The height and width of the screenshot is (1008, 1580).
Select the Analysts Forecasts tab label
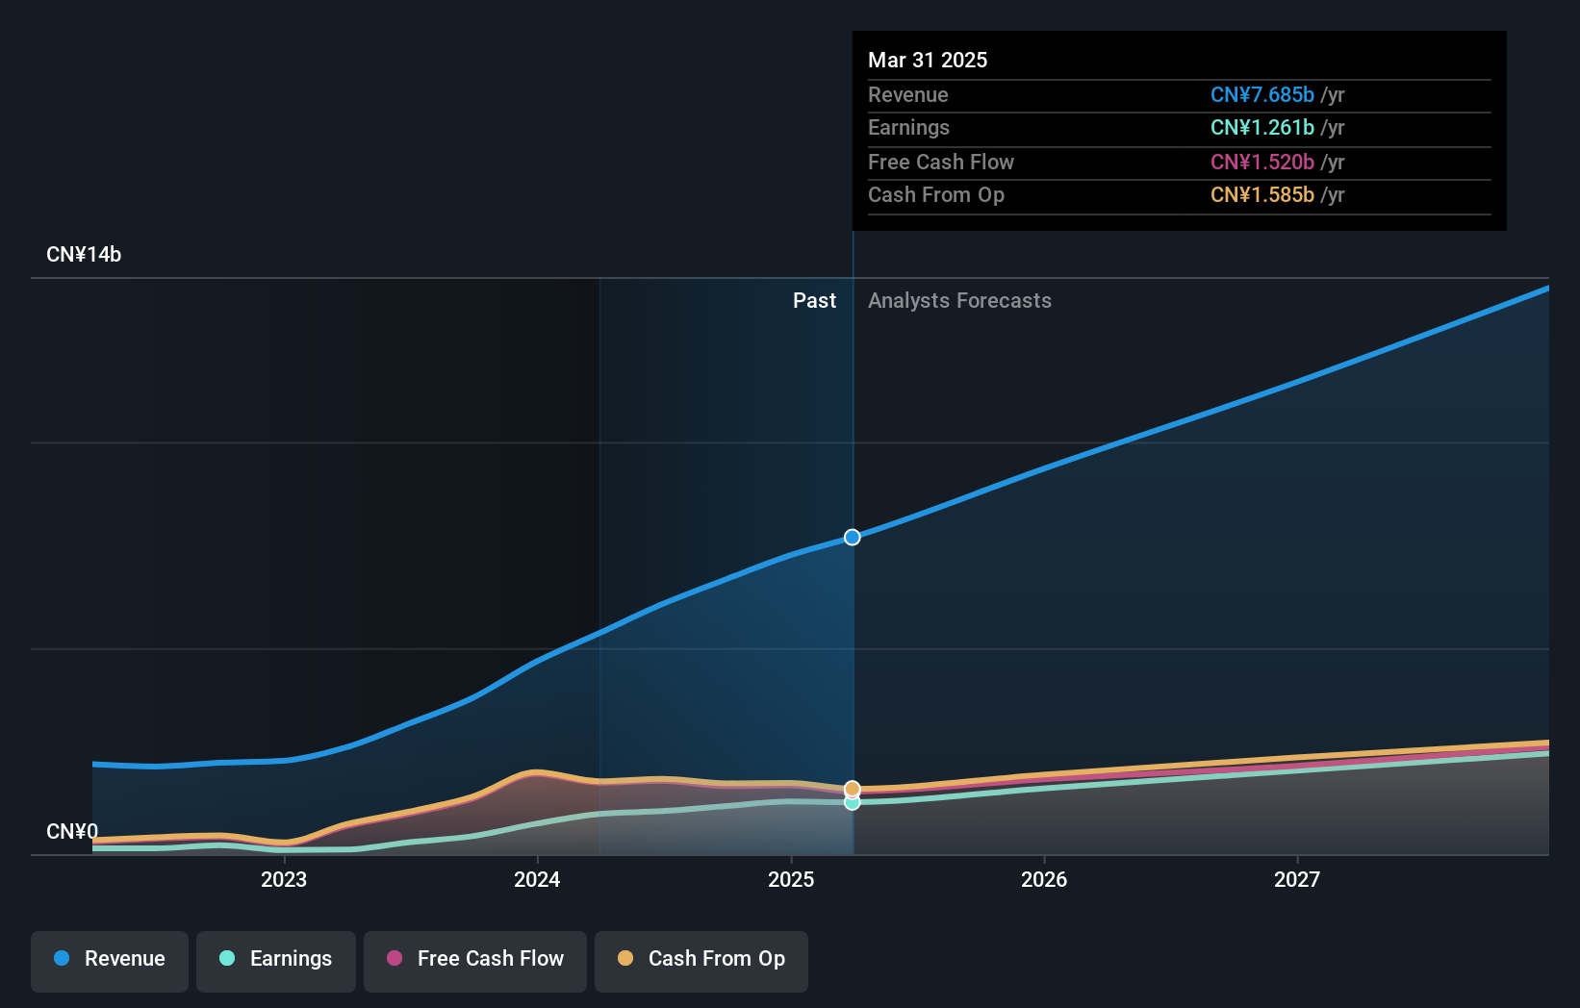(x=959, y=300)
